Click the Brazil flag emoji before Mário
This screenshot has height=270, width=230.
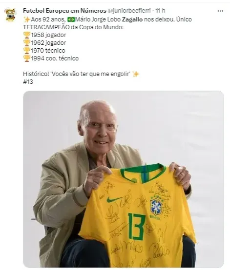click(x=71, y=19)
